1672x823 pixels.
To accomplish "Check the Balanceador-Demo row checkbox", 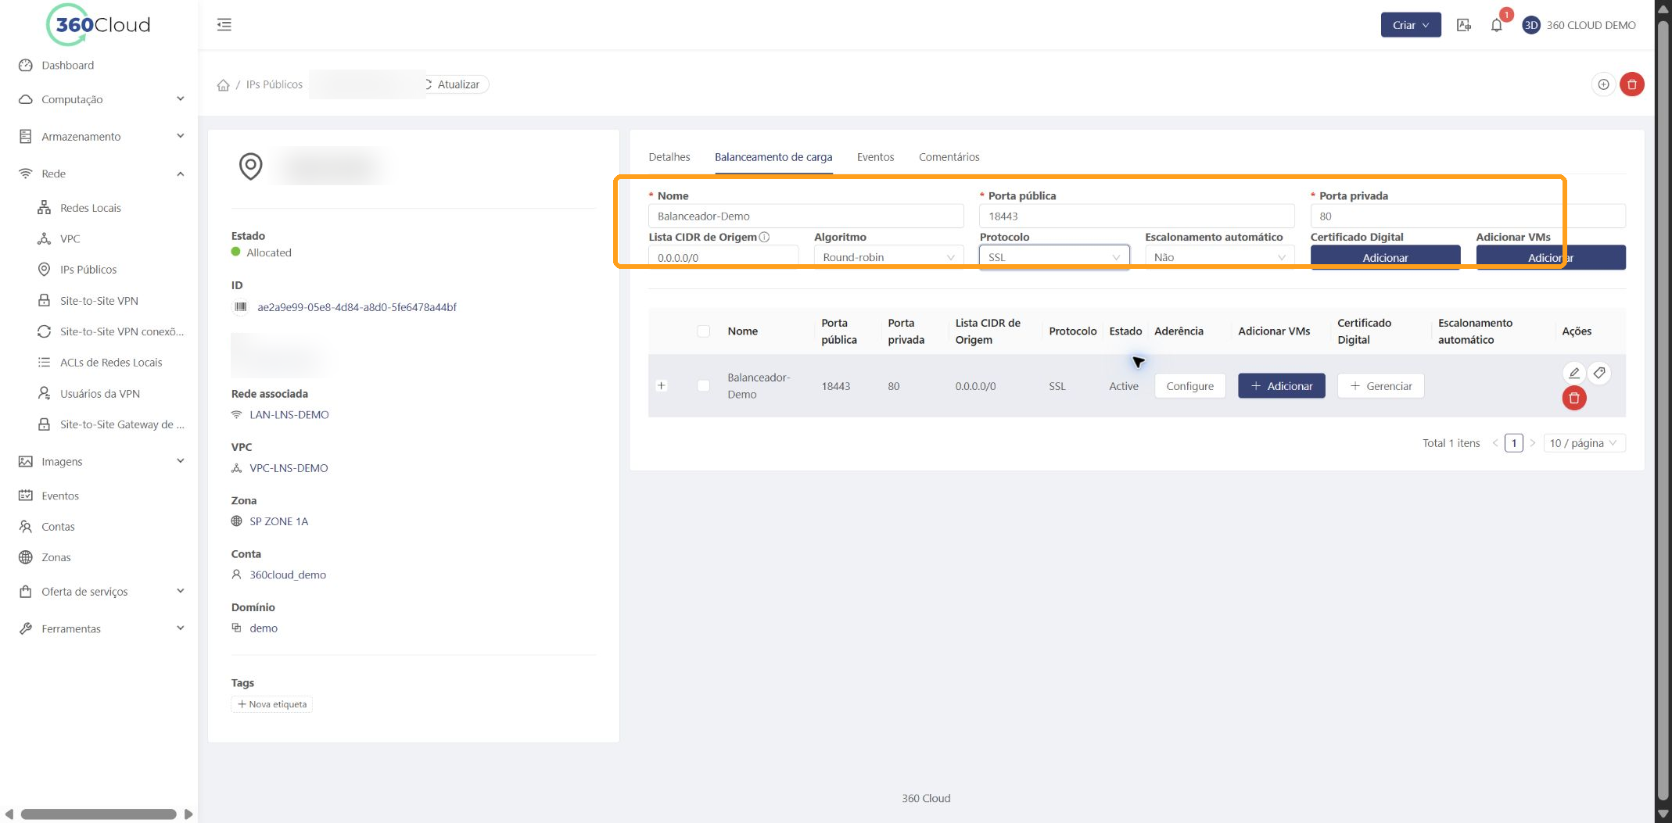I will (703, 385).
